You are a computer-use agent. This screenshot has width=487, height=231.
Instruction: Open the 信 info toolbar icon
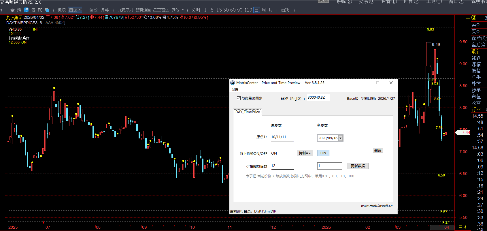pyautogui.click(x=33, y=10)
